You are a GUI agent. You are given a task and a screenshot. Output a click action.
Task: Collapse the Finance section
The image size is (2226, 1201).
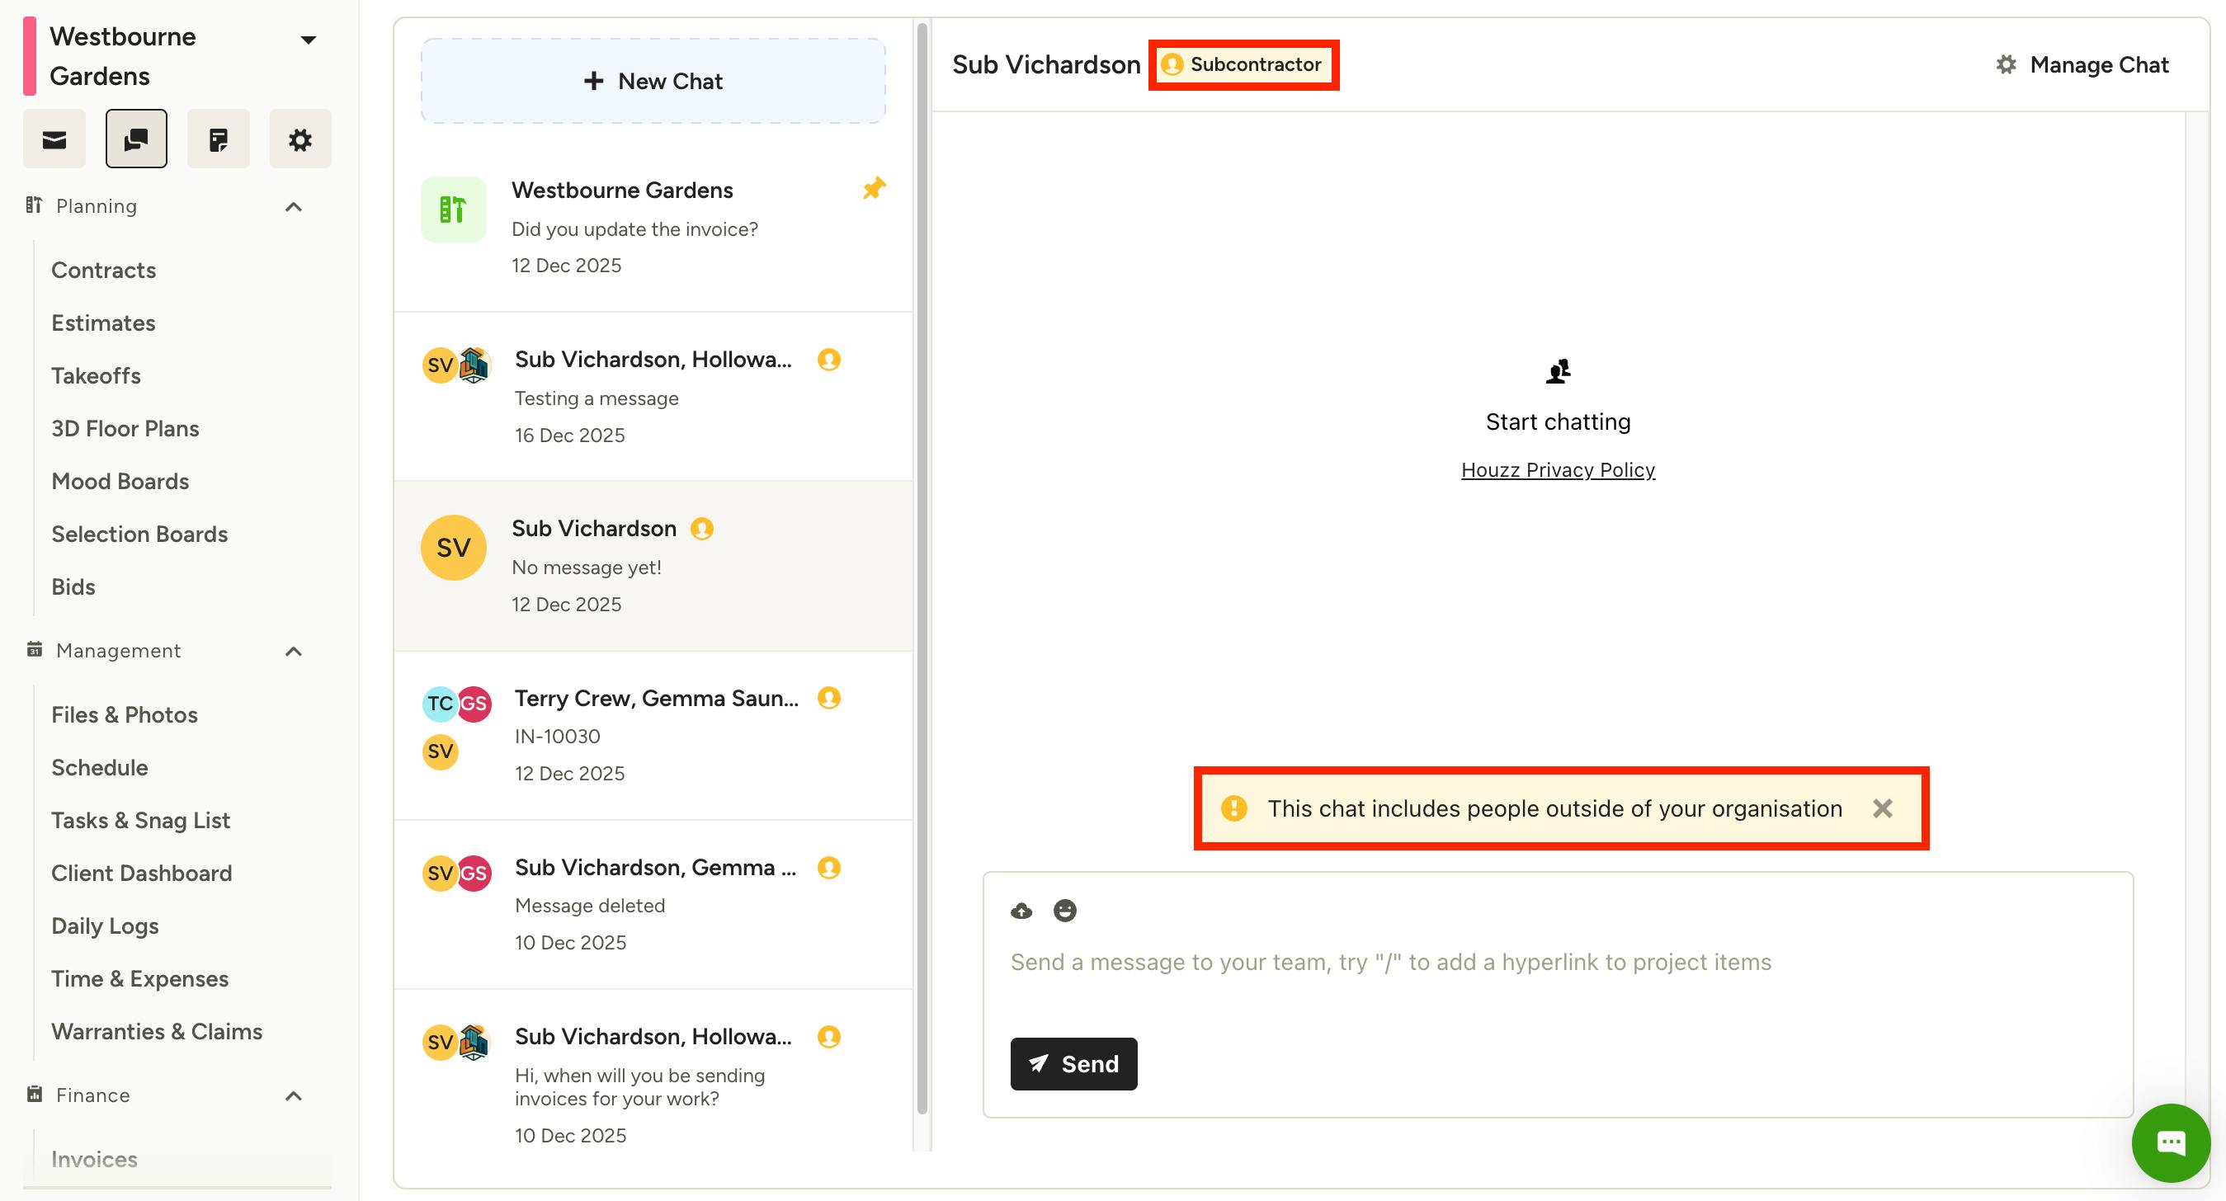pos(294,1096)
